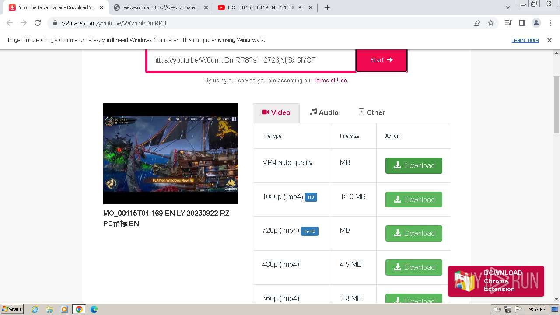Open Internet Explorer from taskbar
Viewport: 560px width, 315px height.
click(x=35, y=309)
